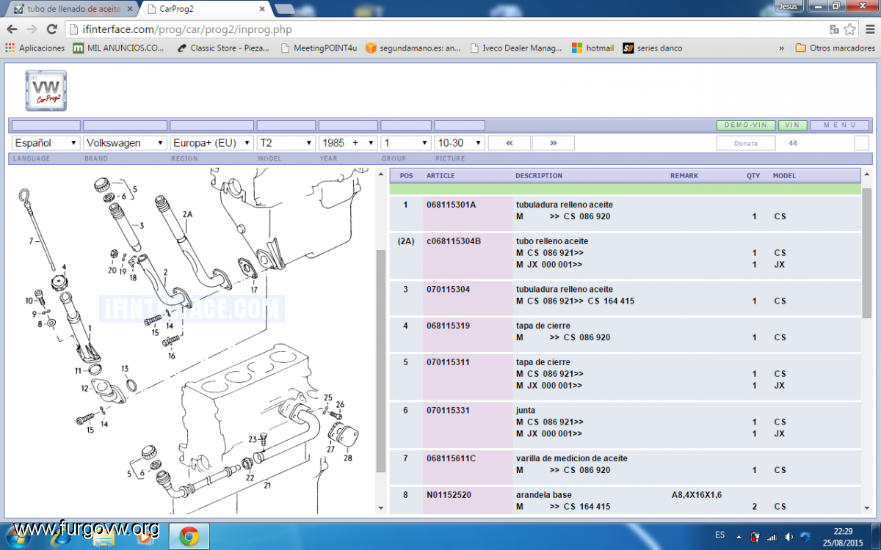881x550 pixels.
Task: Click the ARTICLE column header
Action: pyautogui.click(x=440, y=176)
